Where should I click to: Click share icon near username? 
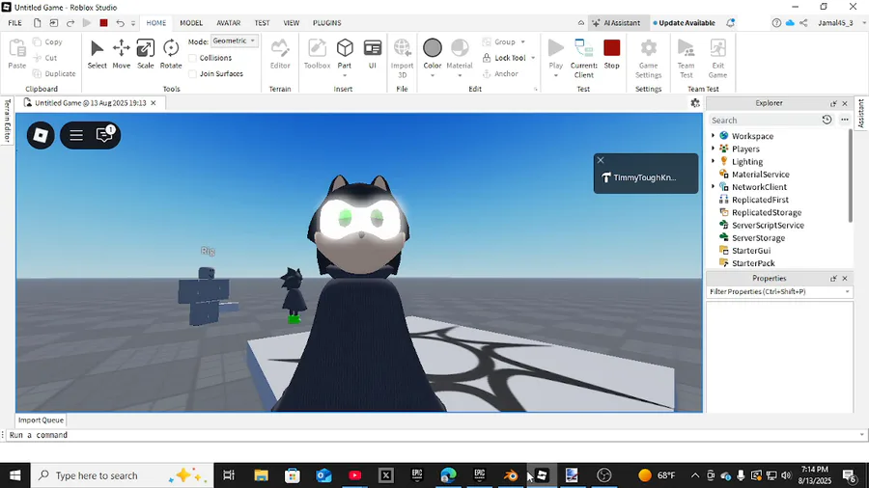[x=803, y=23]
